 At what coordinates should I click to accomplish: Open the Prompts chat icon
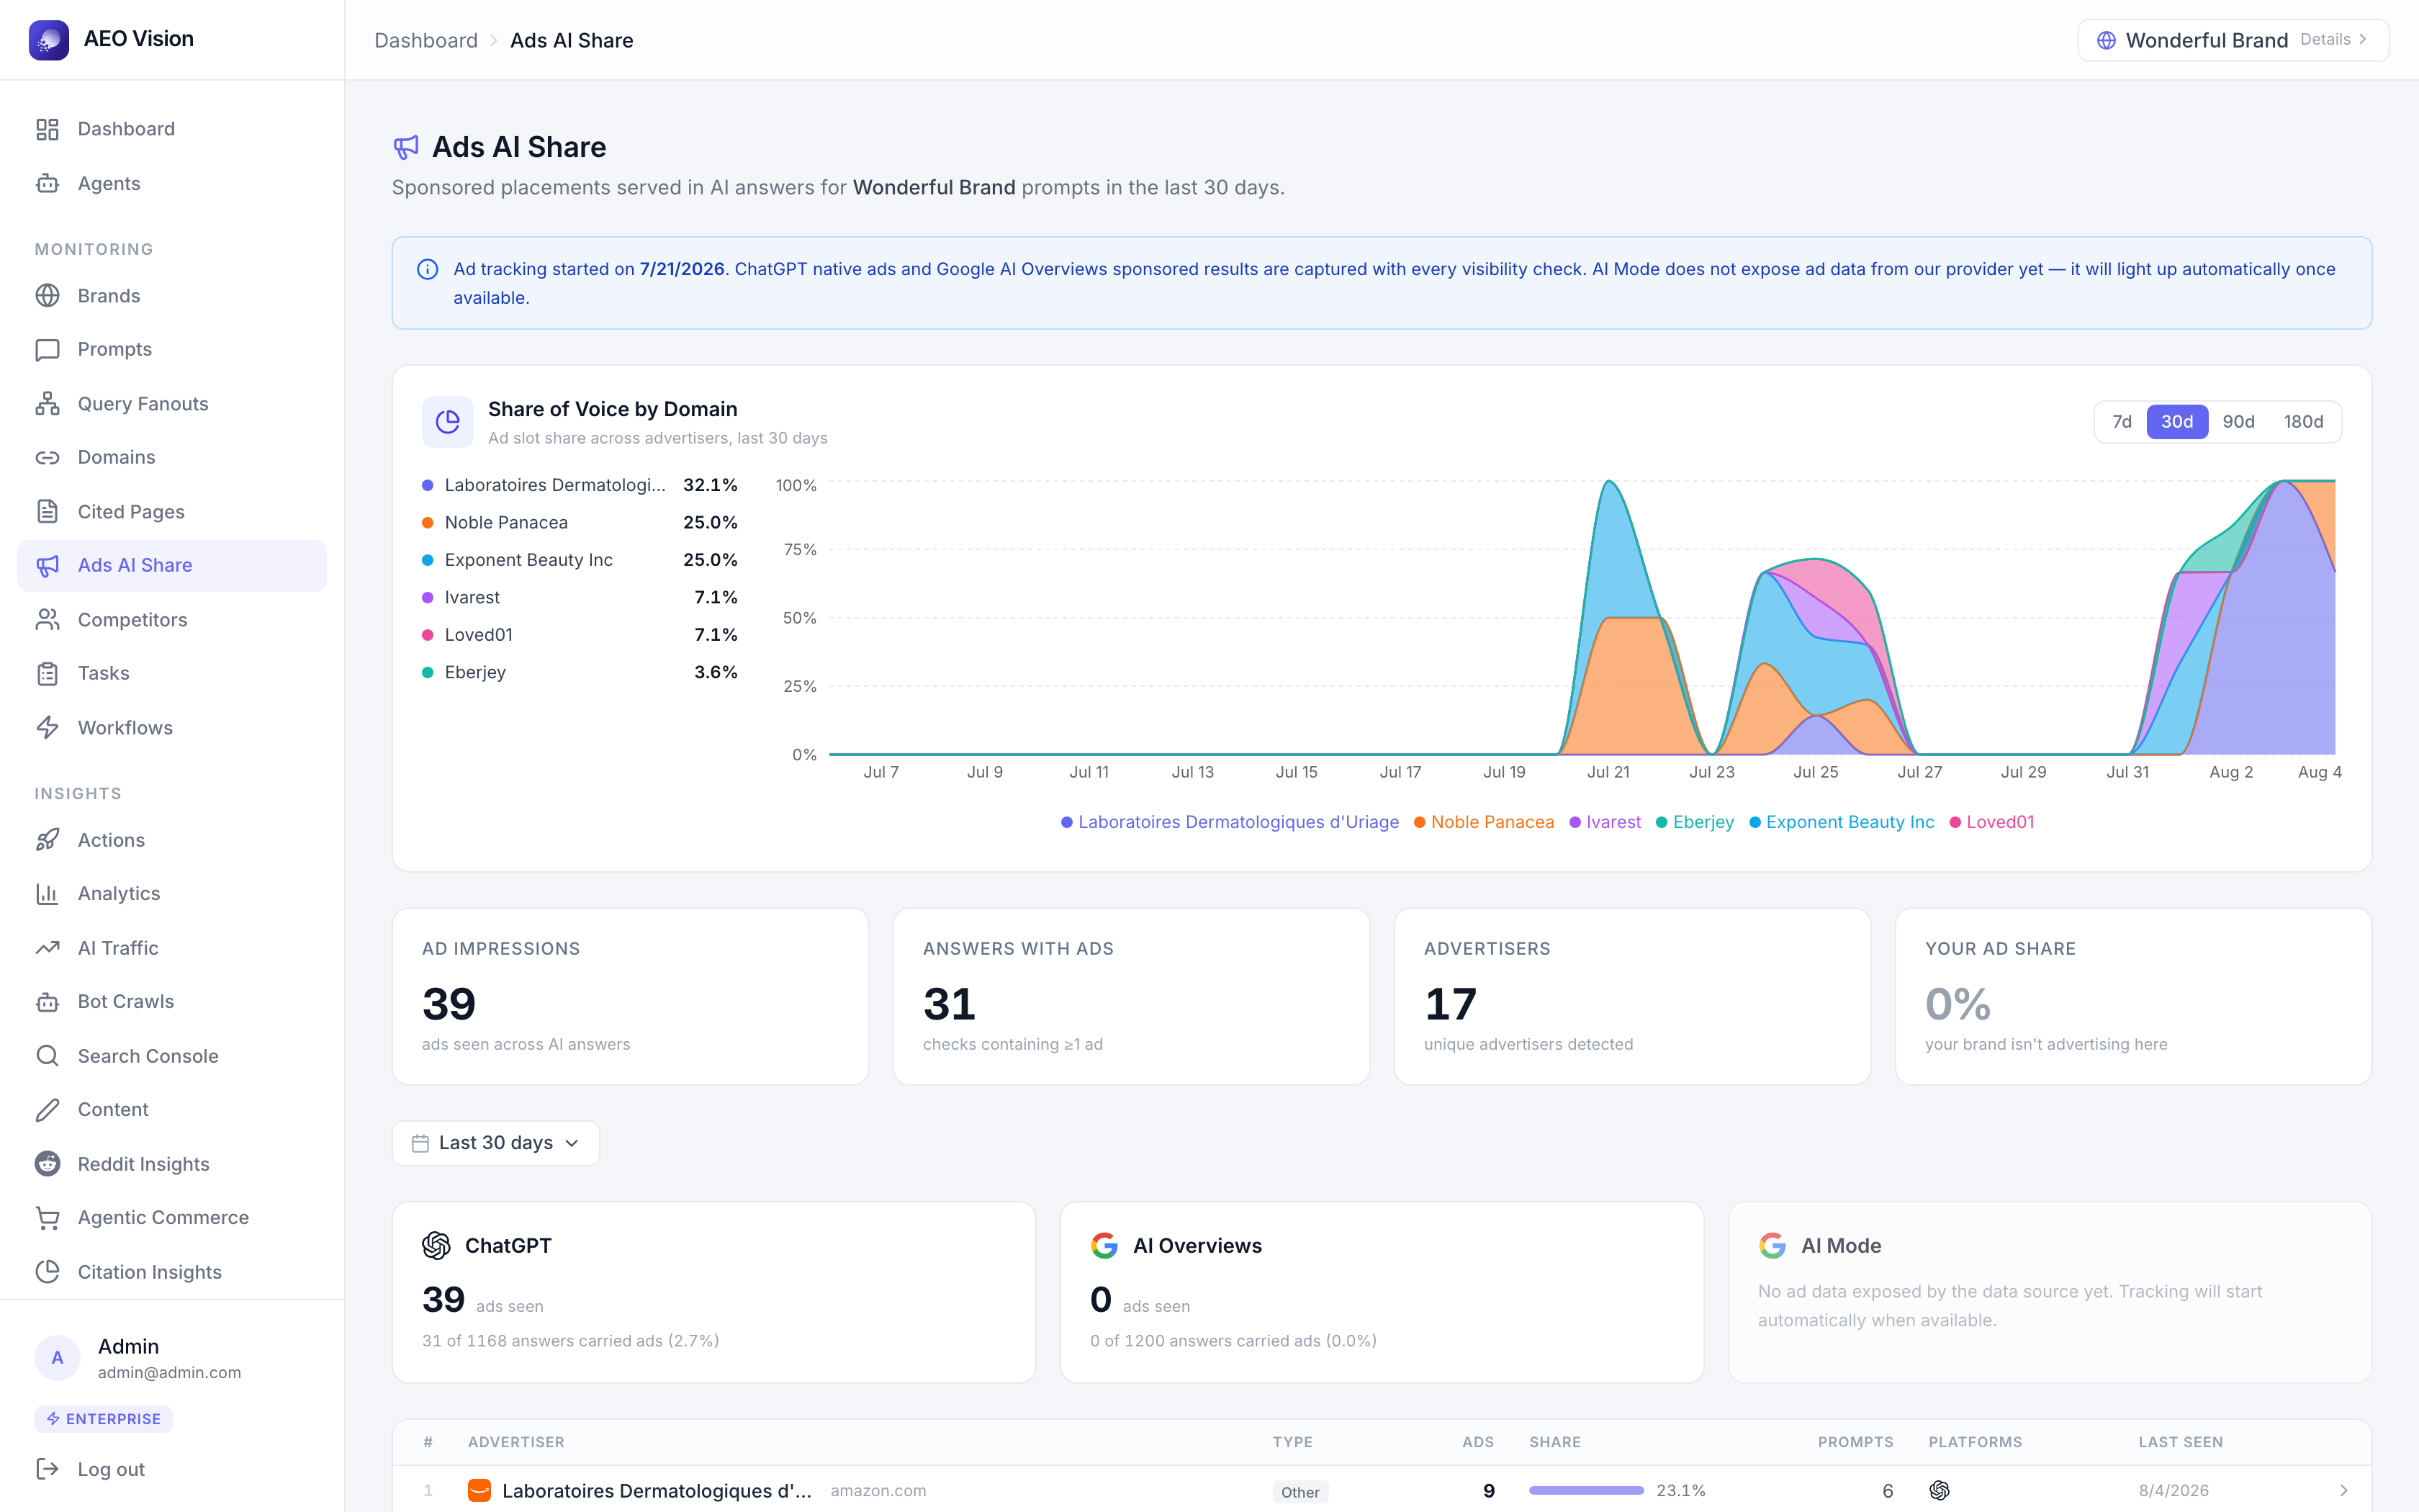tap(47, 349)
